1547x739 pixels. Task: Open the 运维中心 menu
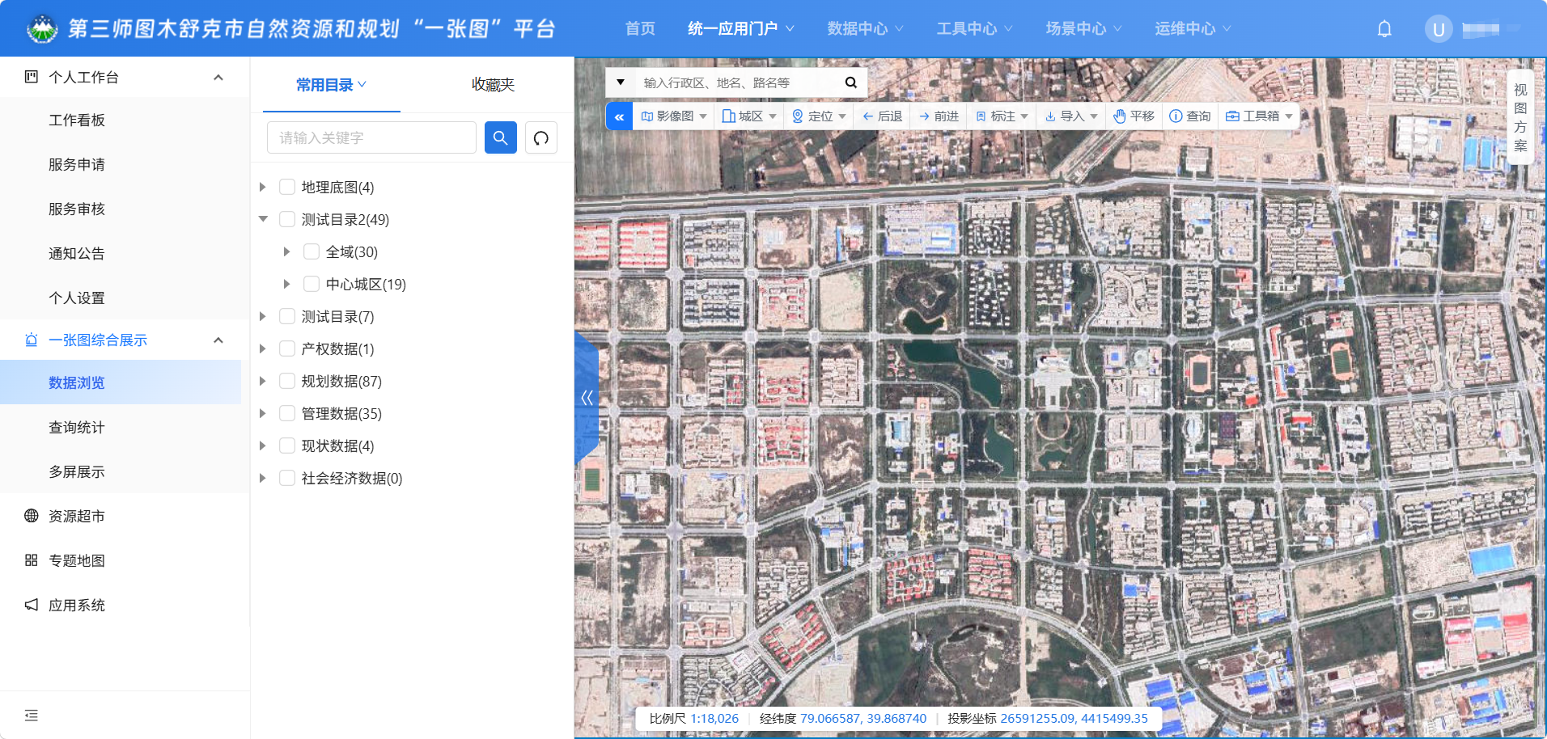coord(1193,29)
